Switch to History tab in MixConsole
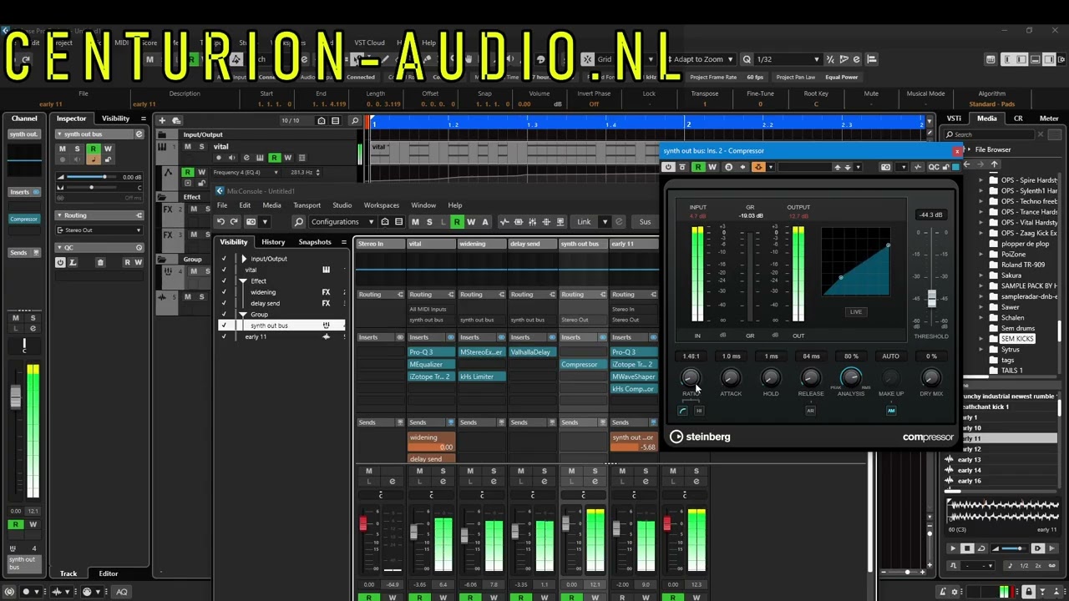 (273, 242)
